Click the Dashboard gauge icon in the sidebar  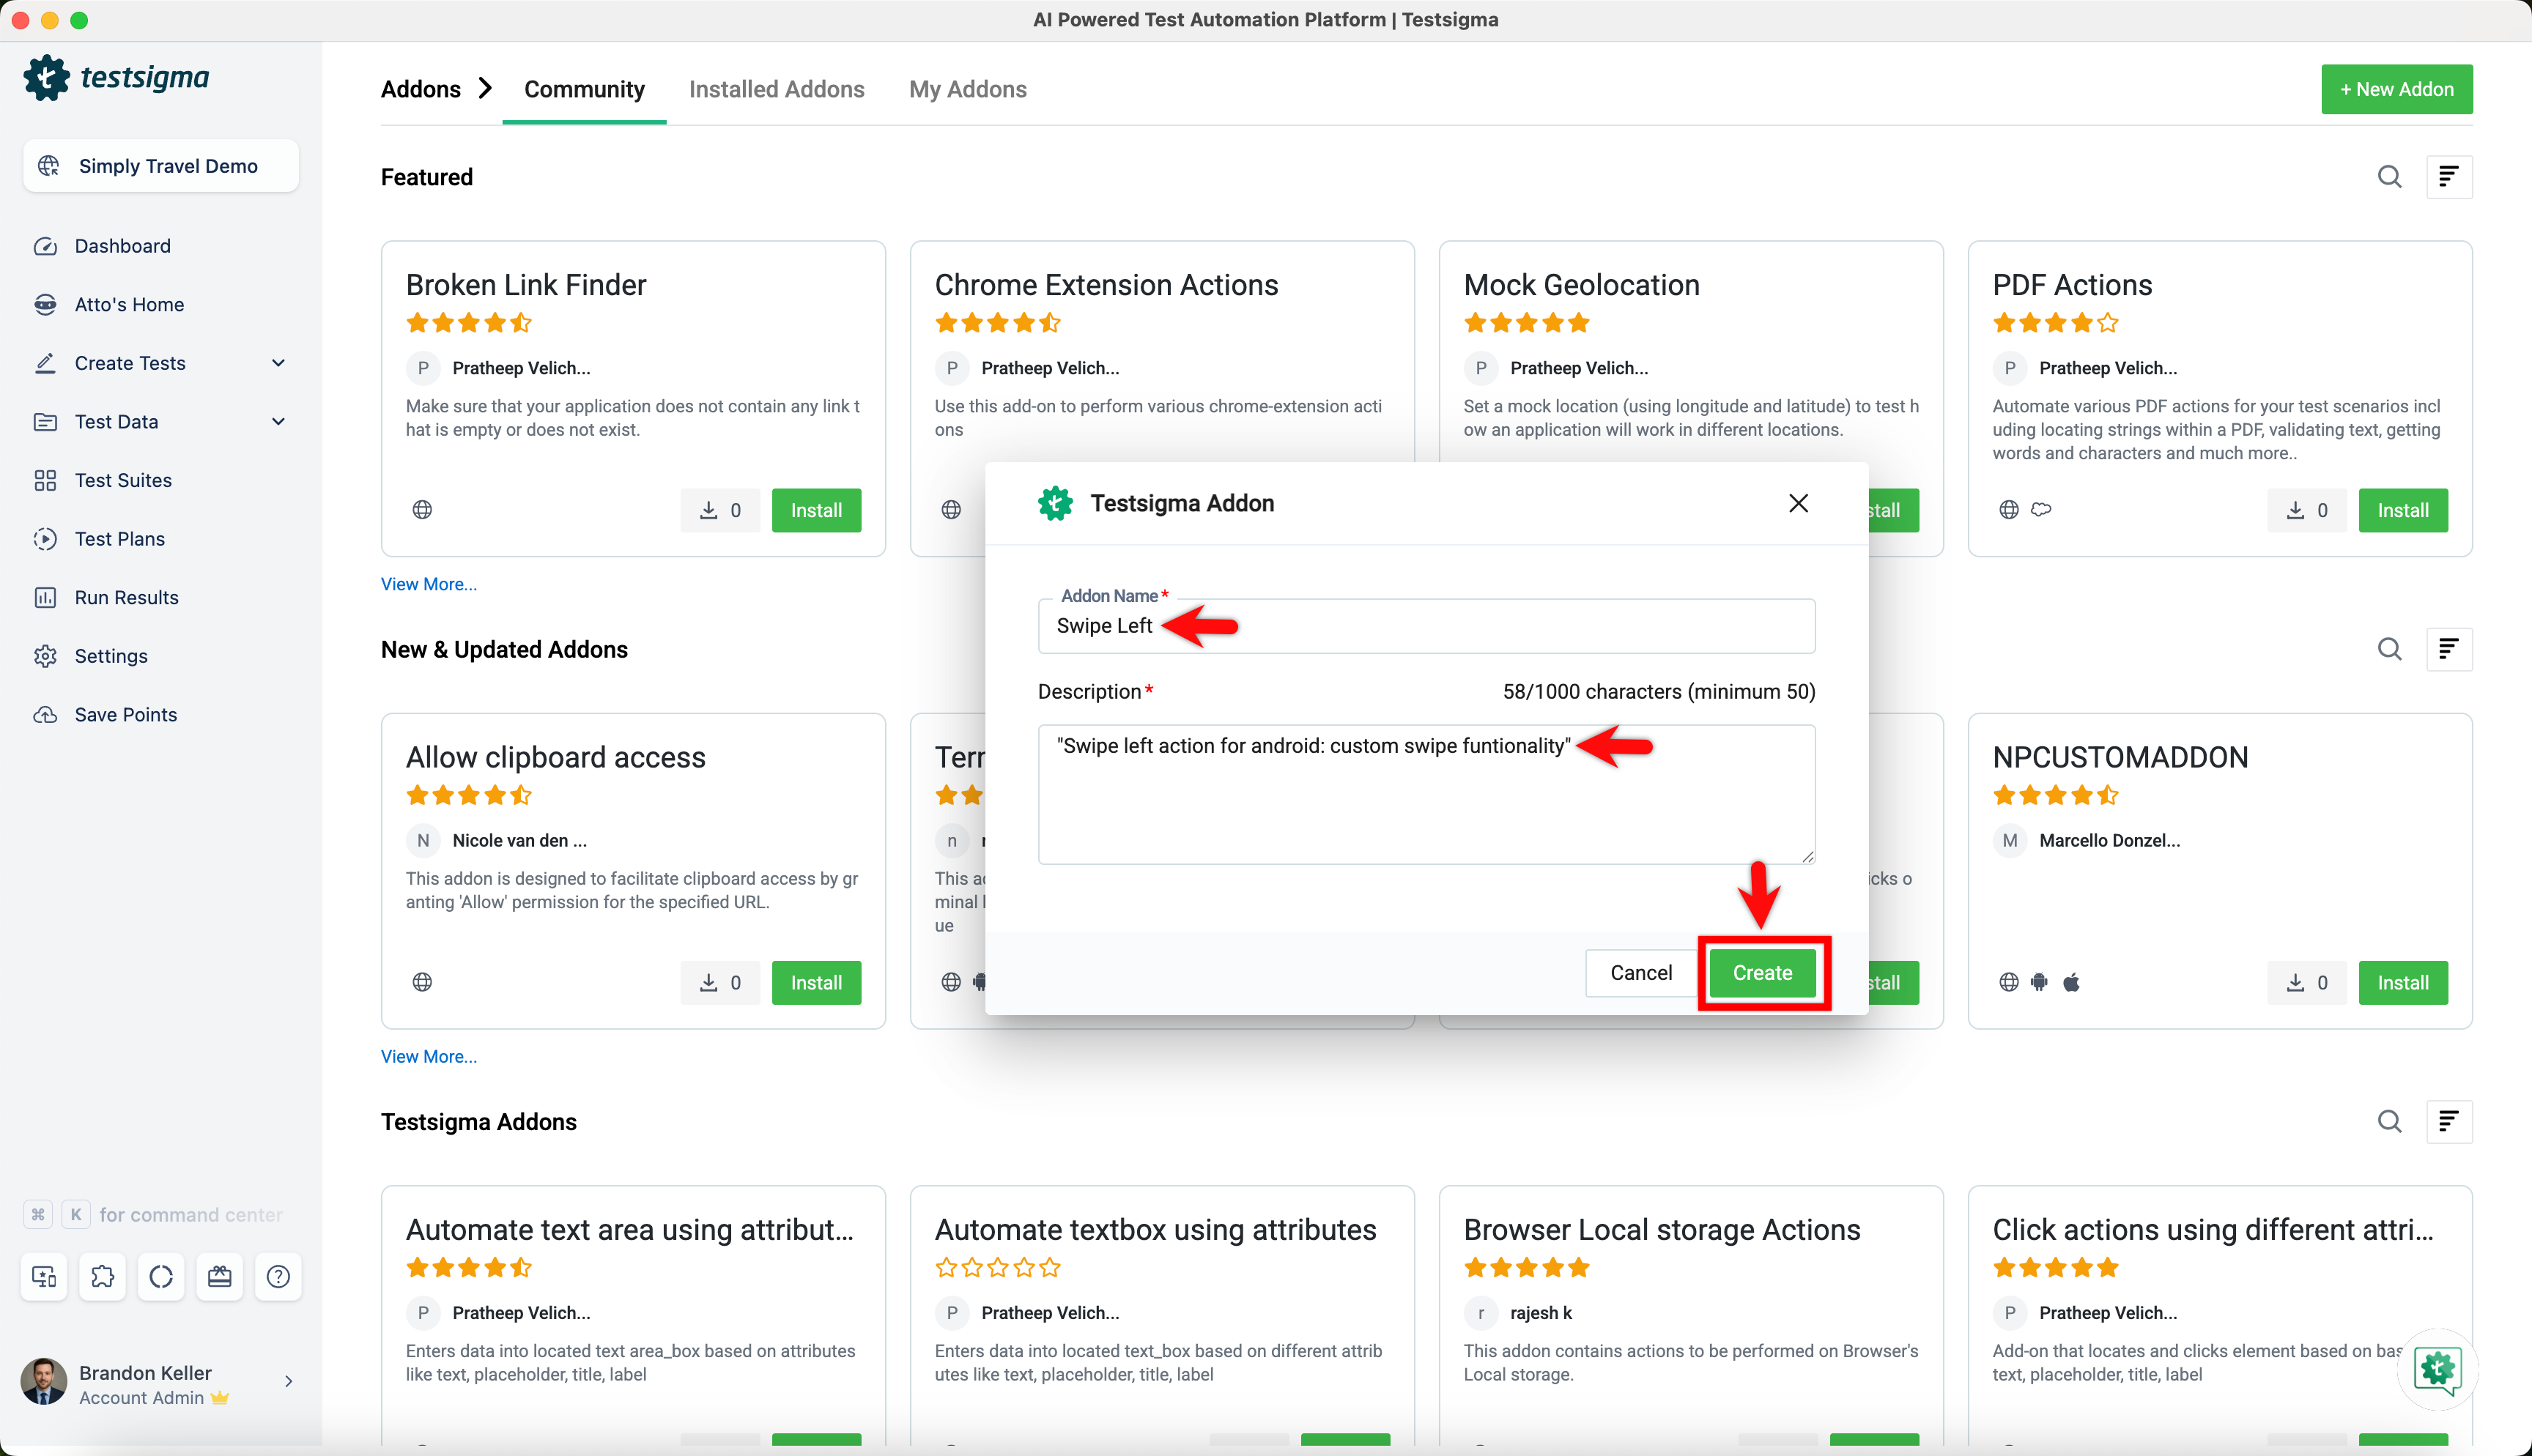point(45,246)
